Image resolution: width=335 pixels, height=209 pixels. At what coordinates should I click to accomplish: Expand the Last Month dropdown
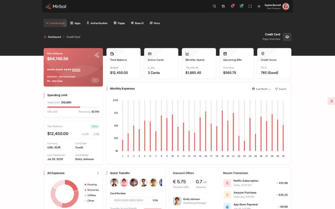click(261, 89)
